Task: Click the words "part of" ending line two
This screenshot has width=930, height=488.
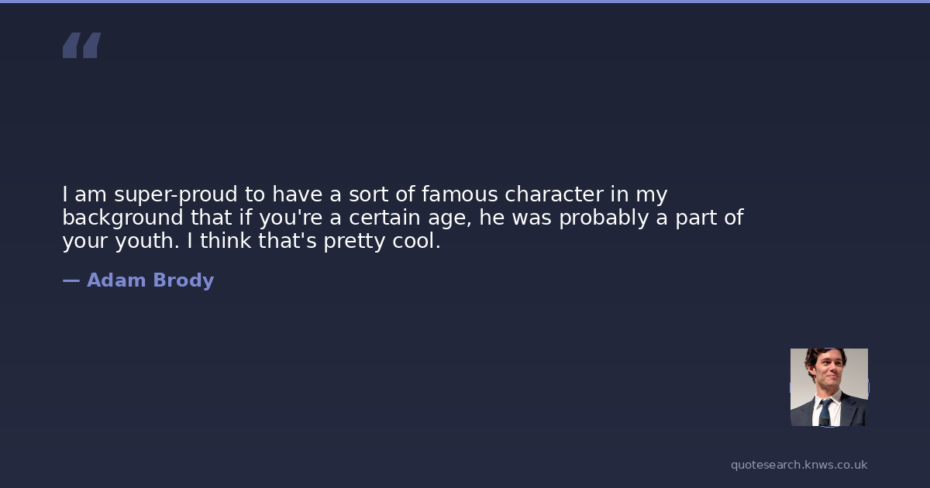Action: pyautogui.click(x=708, y=218)
